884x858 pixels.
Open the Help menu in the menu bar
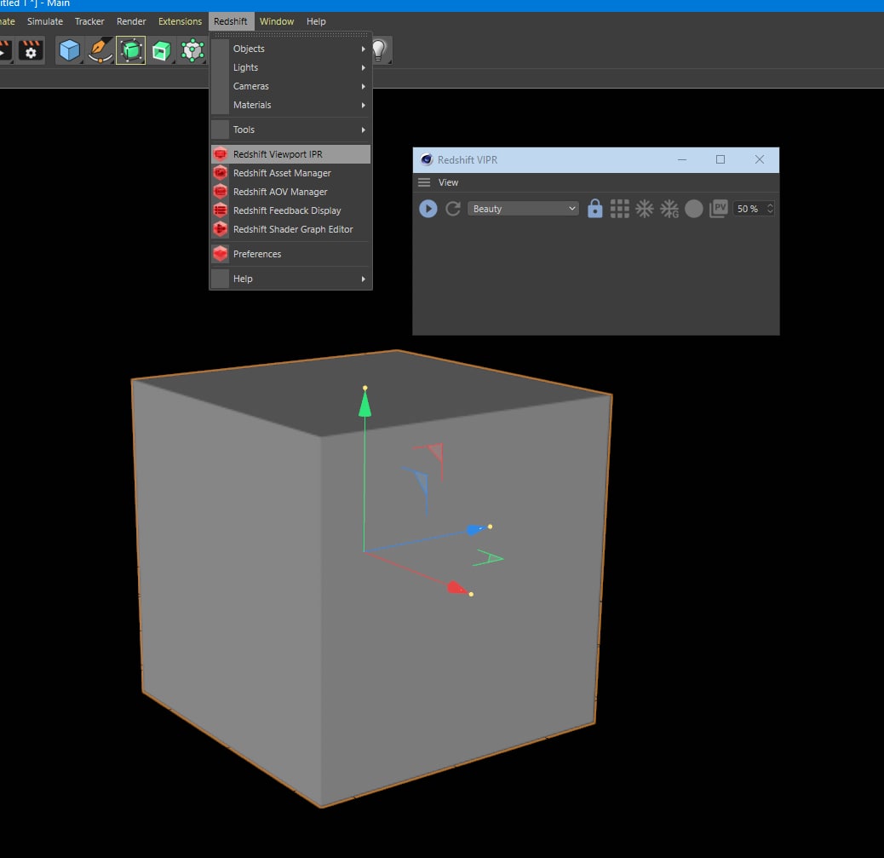pyautogui.click(x=316, y=21)
